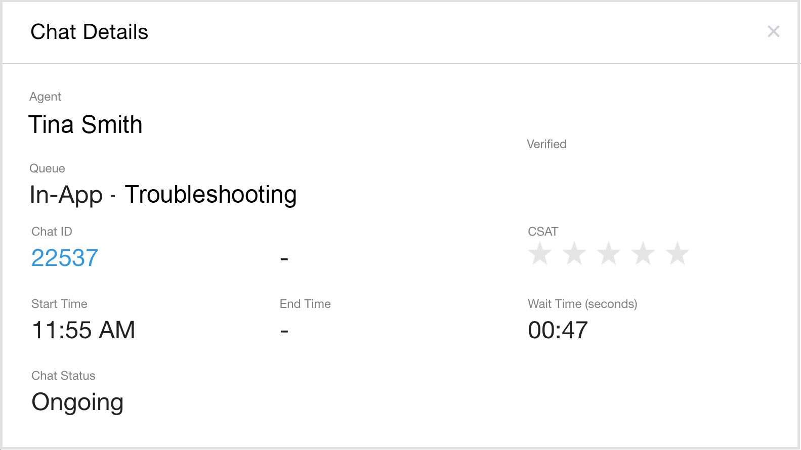Choose the fourth CSAT star
The width and height of the screenshot is (801, 450).
643,253
